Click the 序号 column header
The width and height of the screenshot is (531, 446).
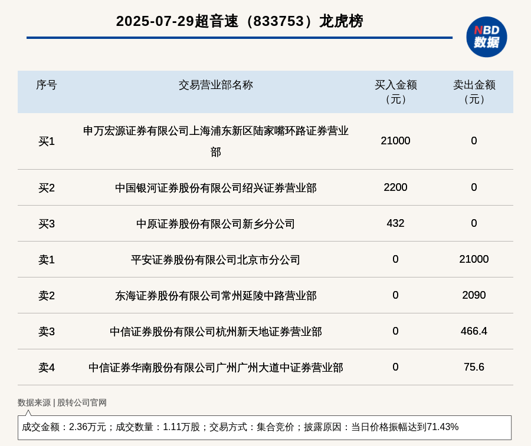tap(47, 85)
